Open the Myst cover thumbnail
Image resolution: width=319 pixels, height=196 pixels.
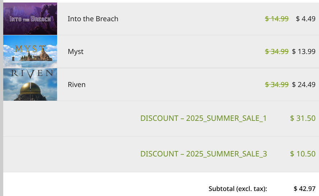coord(30,51)
